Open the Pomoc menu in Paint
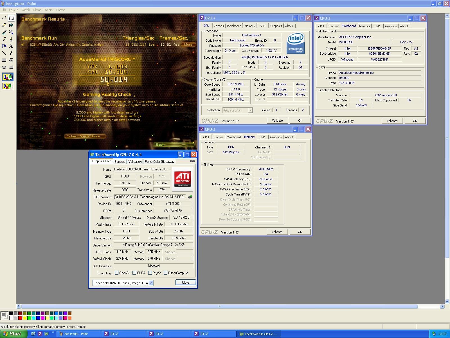450x338 pixels. coord(61,10)
